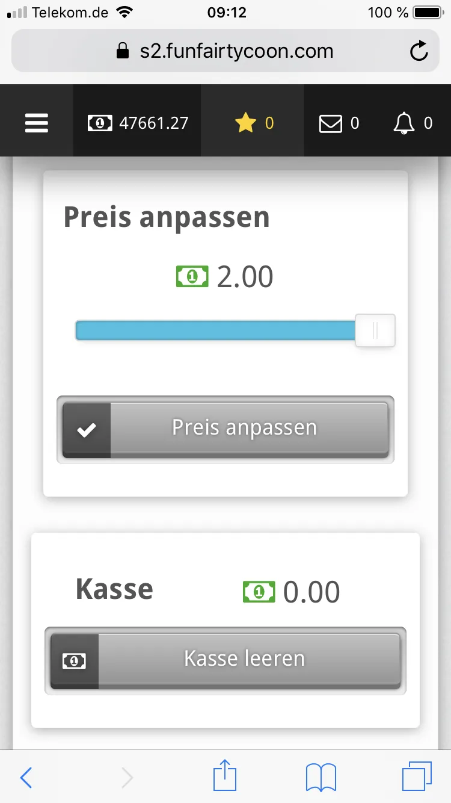Screen dimensions: 451x803
Task: Show open Safari tabs icon
Action: 416,777
